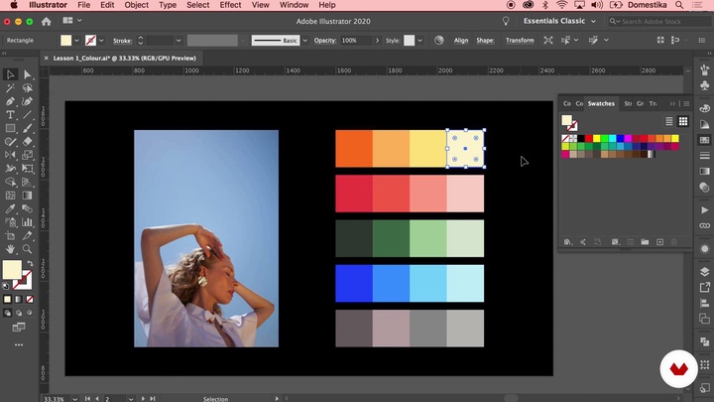Switch swatches to thumbnail grid view

[x=683, y=121]
